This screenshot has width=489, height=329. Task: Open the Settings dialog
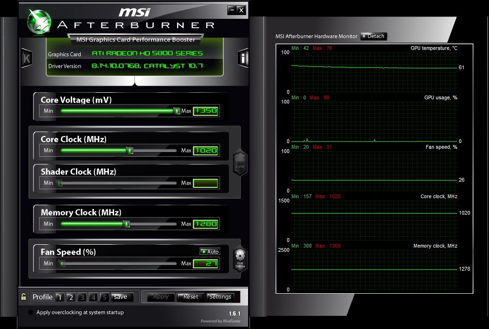pos(220,297)
